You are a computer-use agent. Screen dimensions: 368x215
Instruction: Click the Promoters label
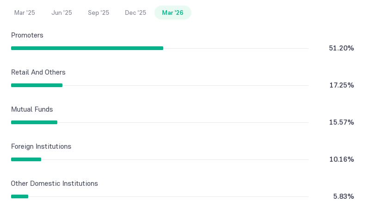[x=27, y=35]
